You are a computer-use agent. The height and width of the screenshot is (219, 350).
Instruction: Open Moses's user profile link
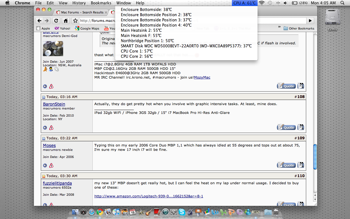click(49, 146)
